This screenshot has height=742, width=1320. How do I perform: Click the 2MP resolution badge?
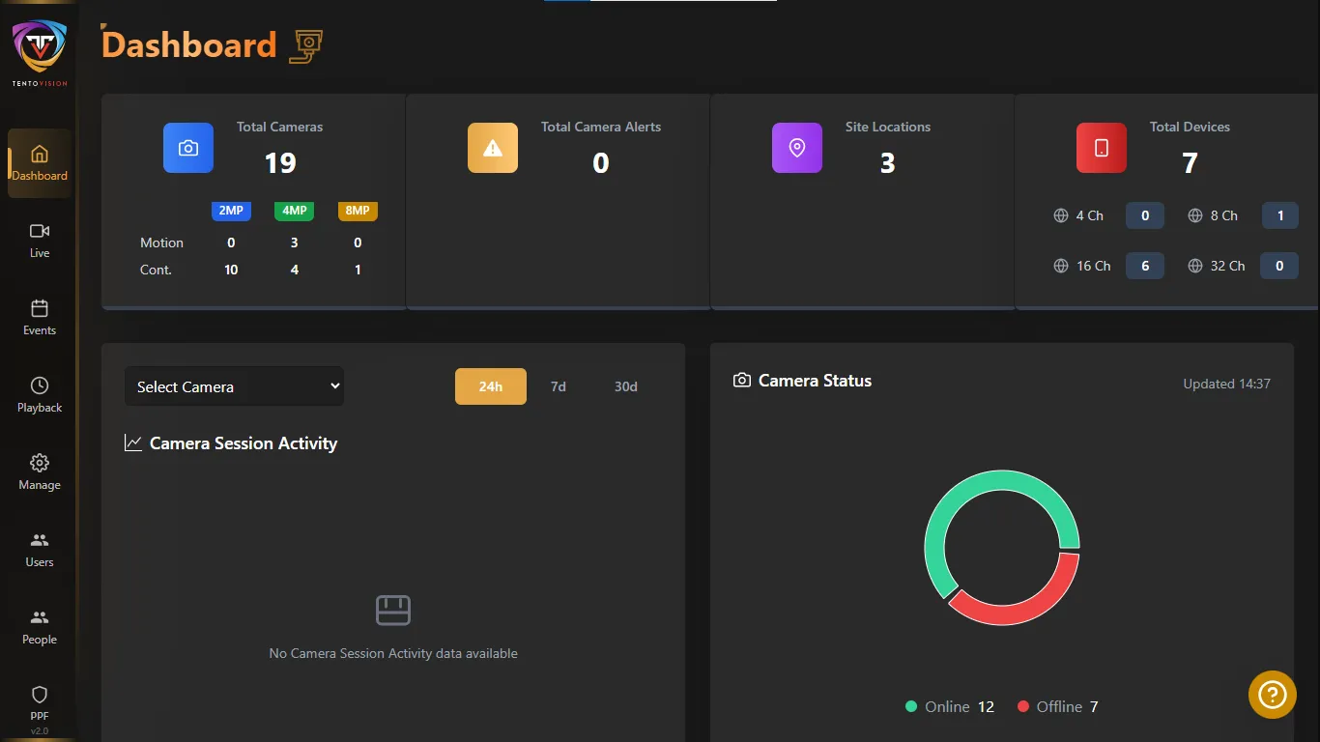(231, 211)
